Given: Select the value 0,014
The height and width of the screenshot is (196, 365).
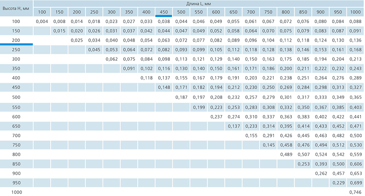Looking at the screenshot, I should pyautogui.click(x=77, y=21).
